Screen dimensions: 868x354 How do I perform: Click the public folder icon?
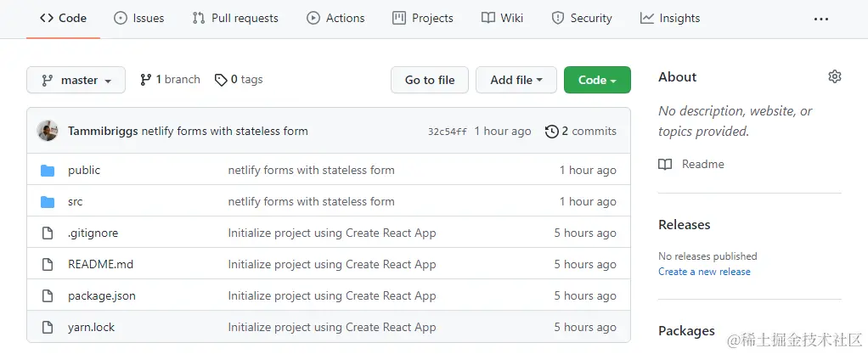(x=48, y=171)
